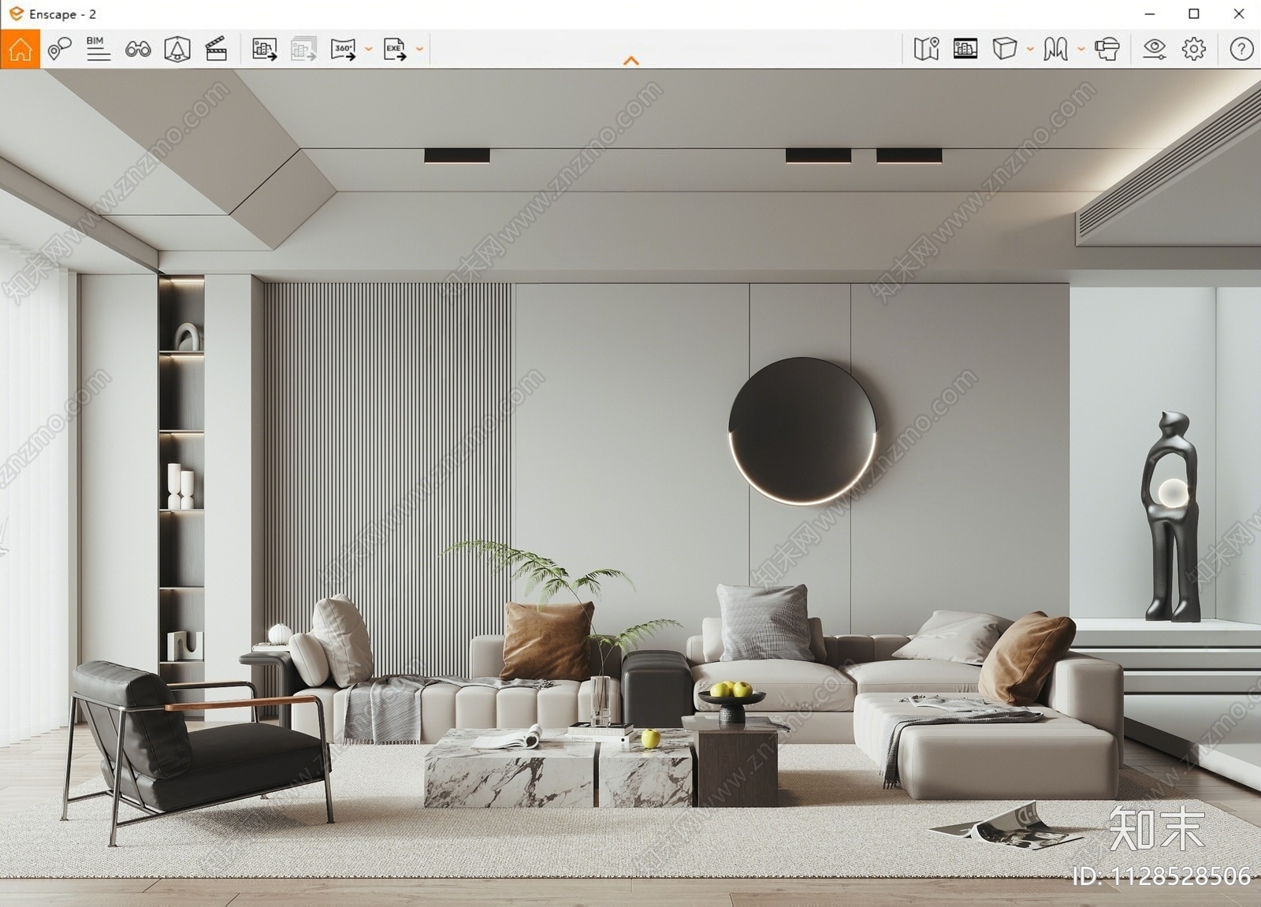Select the cube projection mode button
This screenshot has height=907, width=1261.
[x=1004, y=49]
